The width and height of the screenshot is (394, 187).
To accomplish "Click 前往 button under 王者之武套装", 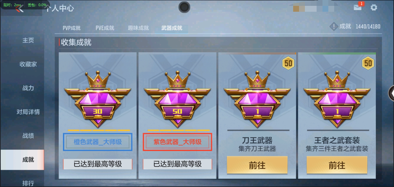I will pos(337,165).
